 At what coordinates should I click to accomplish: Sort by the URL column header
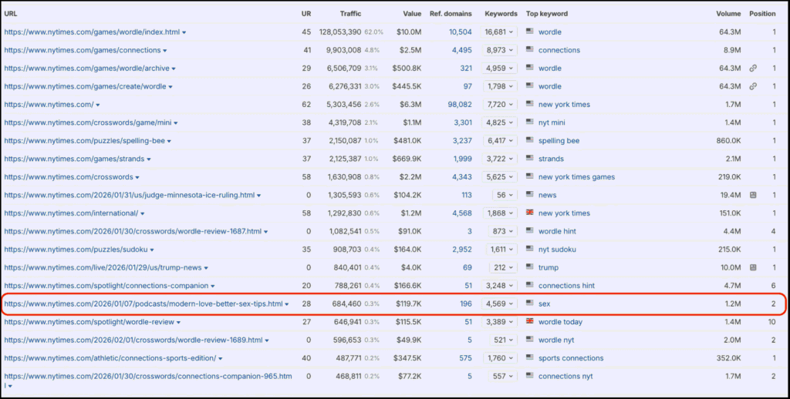pyautogui.click(x=11, y=14)
